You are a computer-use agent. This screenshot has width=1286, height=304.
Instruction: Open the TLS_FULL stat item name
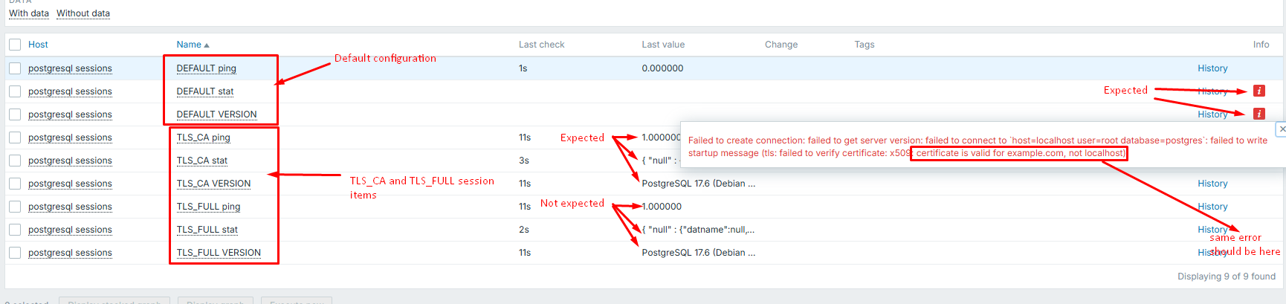tap(207, 230)
